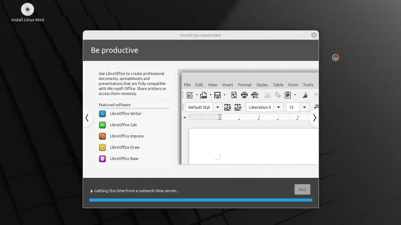The image size is (401, 225).
Task: Open the Open-file dropdown arrow
Action: click(x=211, y=95)
